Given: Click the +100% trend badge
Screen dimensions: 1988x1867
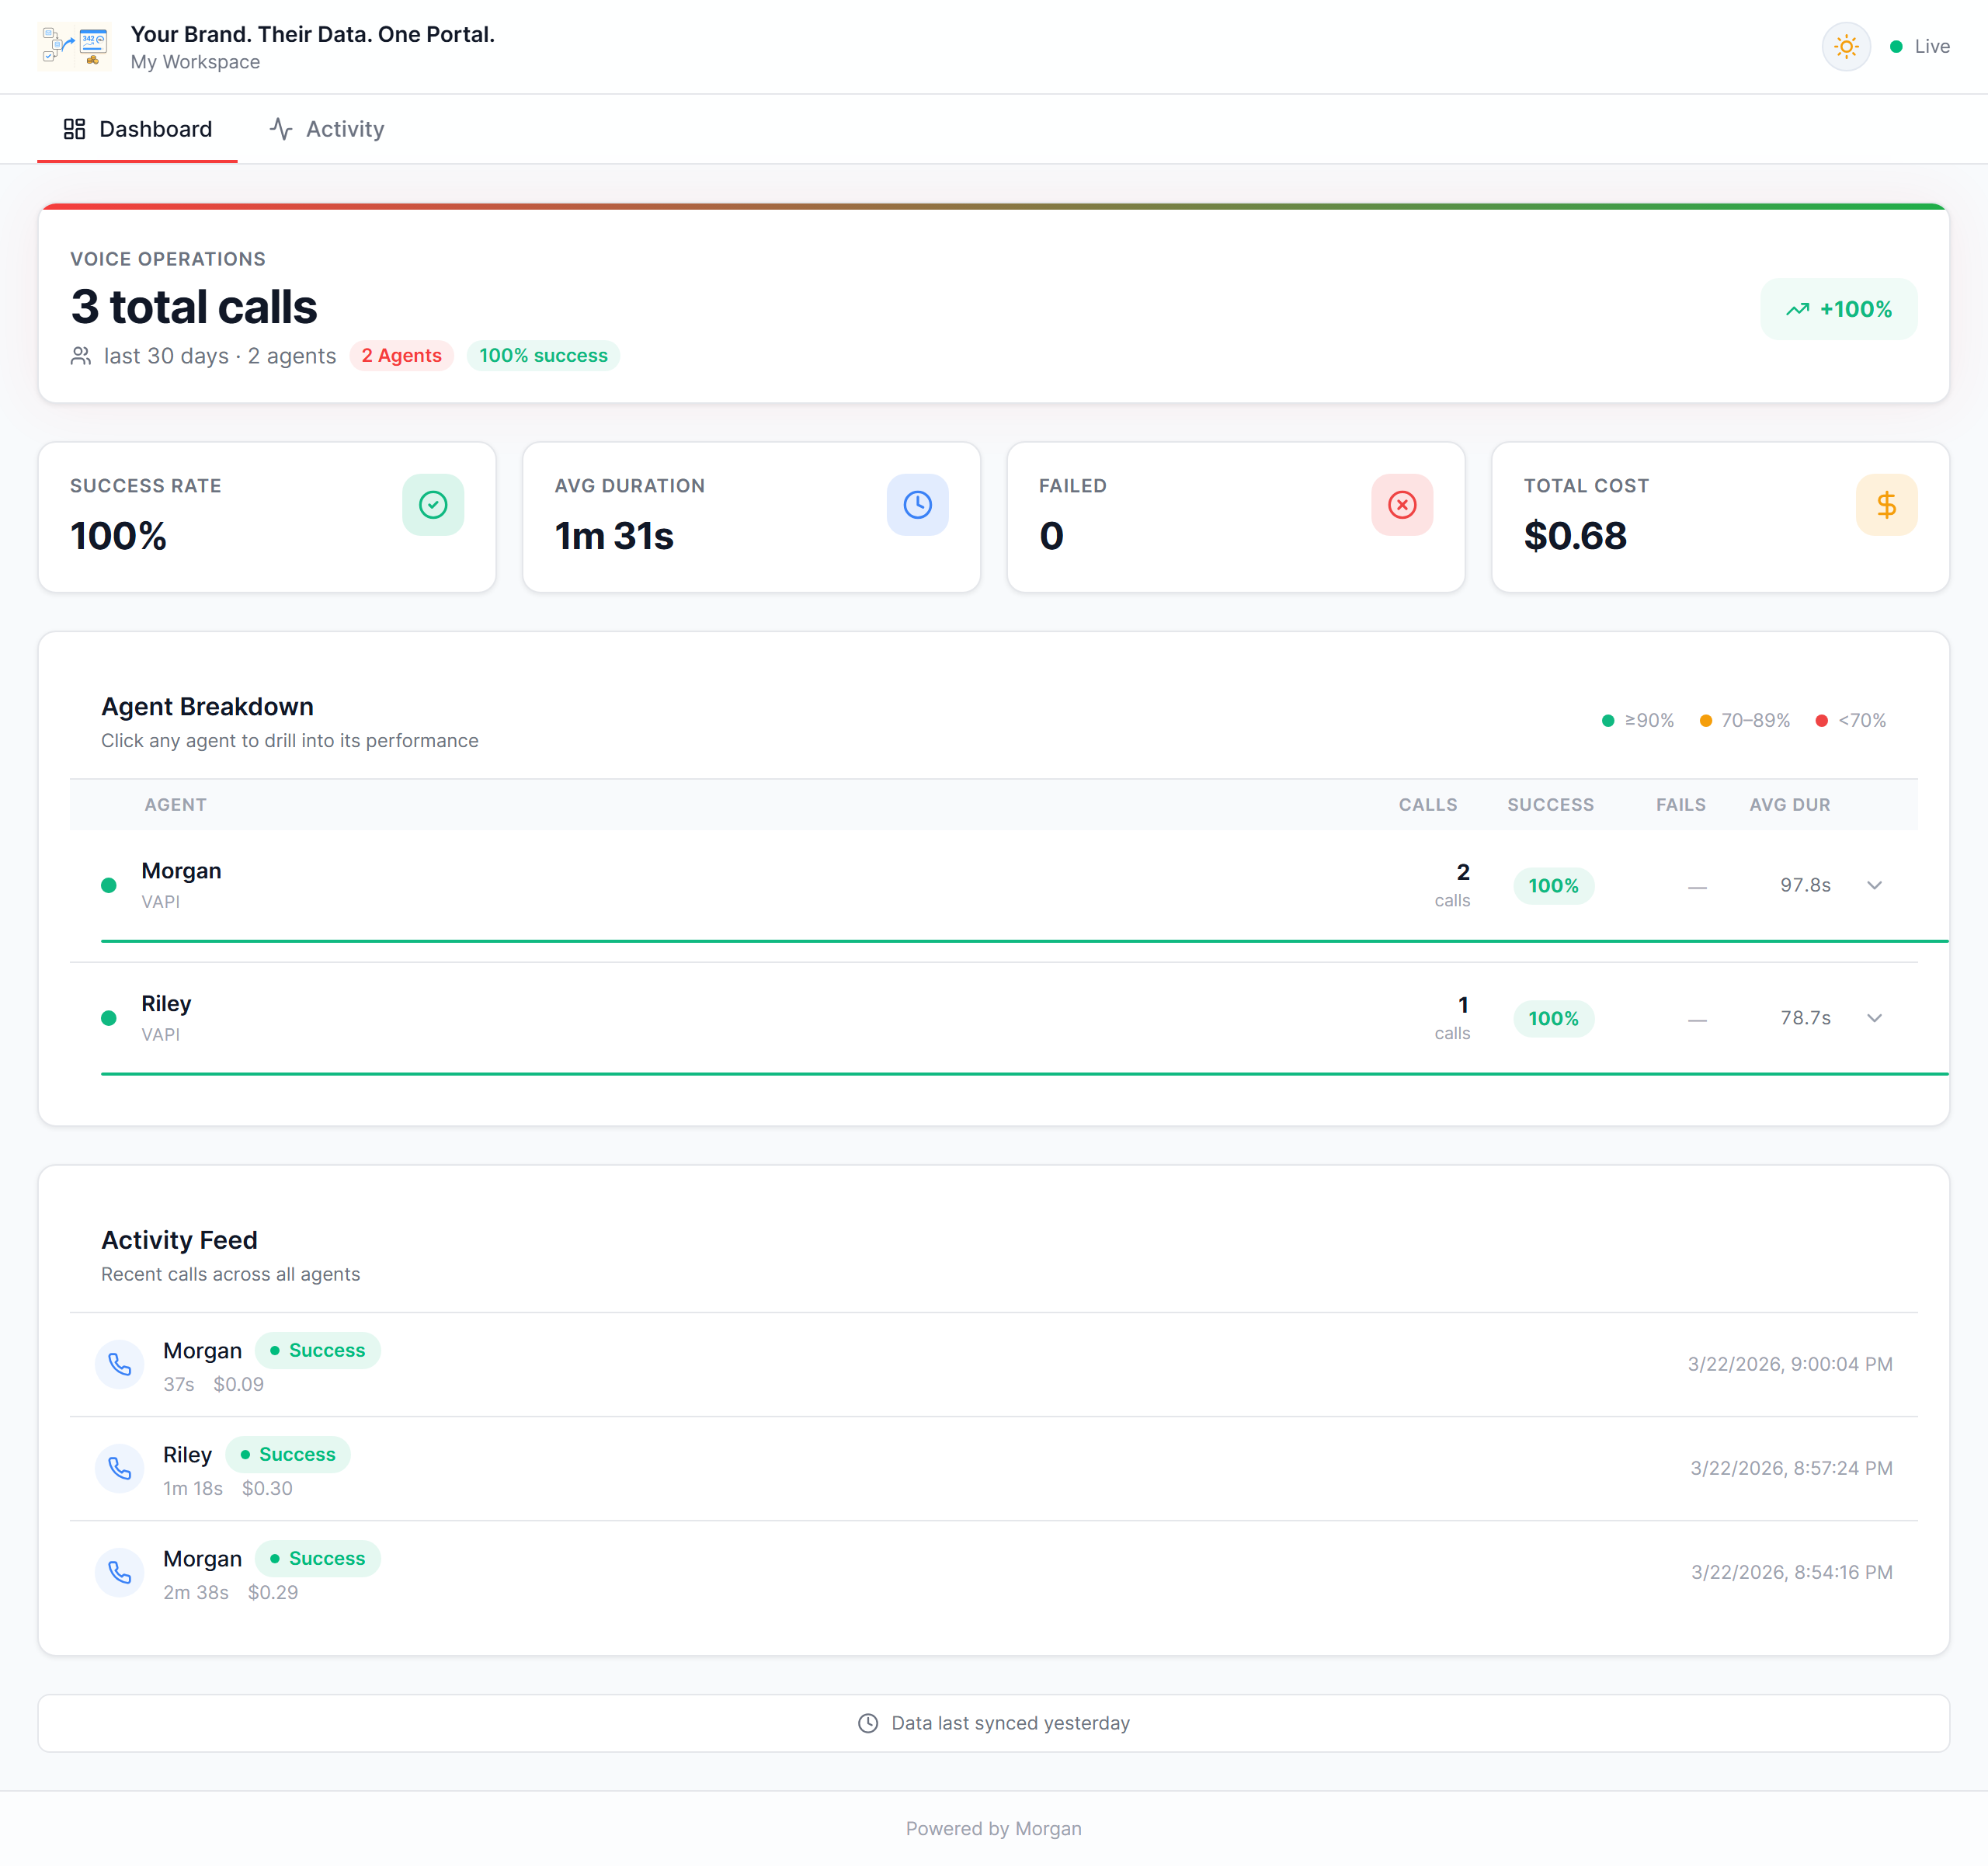Looking at the screenshot, I should pyautogui.click(x=1838, y=309).
